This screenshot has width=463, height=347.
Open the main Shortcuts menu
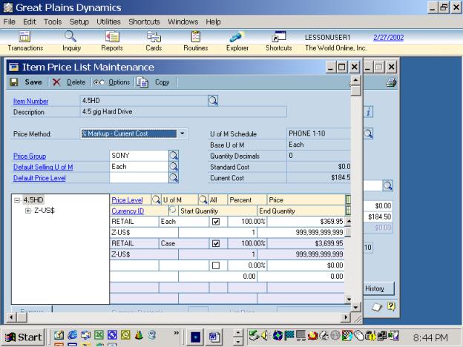point(144,22)
